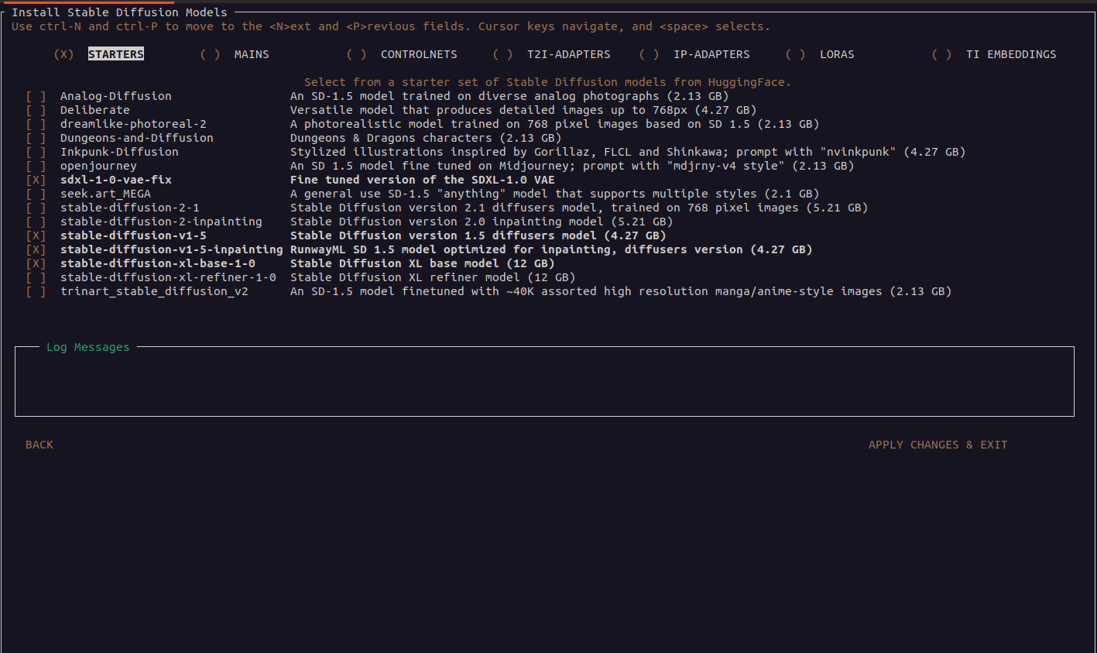This screenshot has height=653, width=1097.
Task: Click the 'An SD 1.5 model fine tuned on Midjourney' description
Action: pyautogui.click(x=572, y=166)
